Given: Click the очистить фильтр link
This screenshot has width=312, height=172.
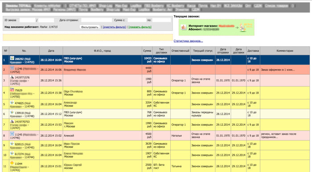Looking at the screenshot, I should 114,27.
